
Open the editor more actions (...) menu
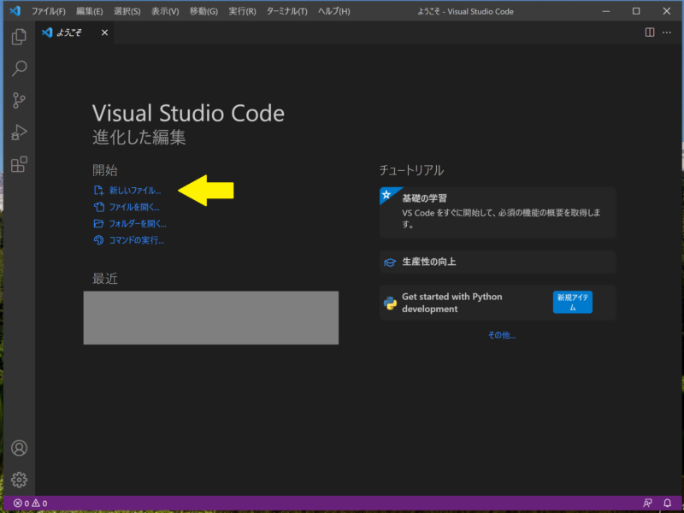click(x=668, y=32)
